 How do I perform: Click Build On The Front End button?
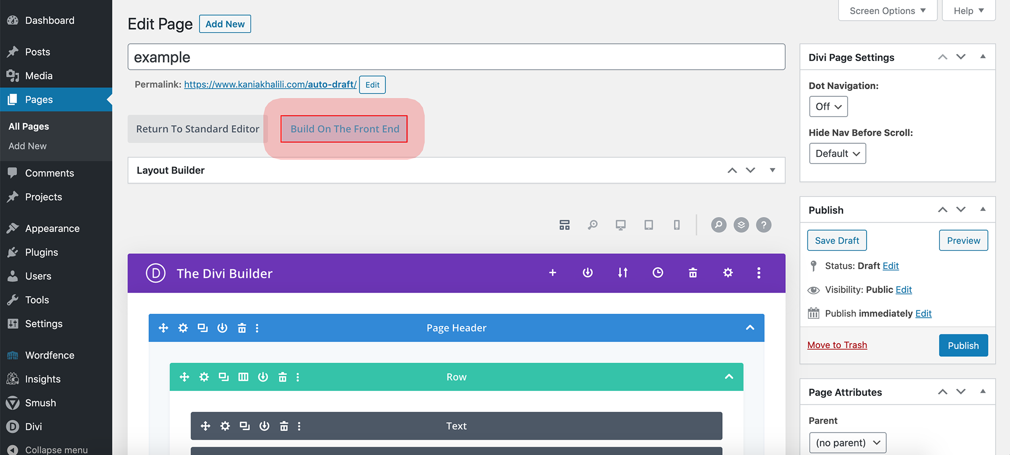click(344, 129)
